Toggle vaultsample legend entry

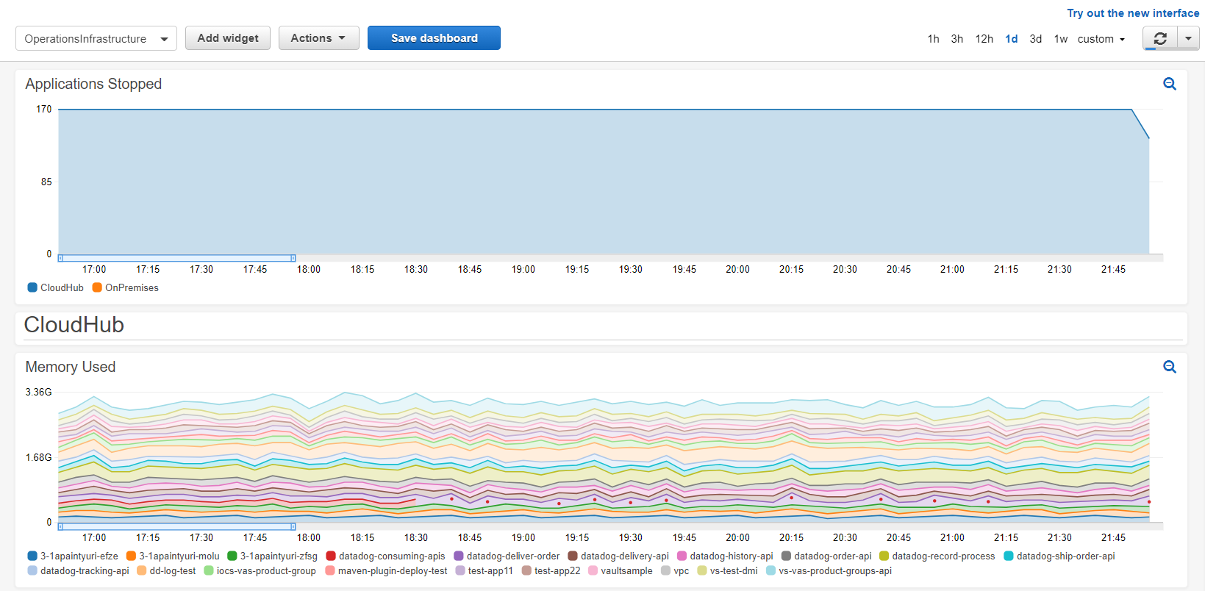pos(621,570)
